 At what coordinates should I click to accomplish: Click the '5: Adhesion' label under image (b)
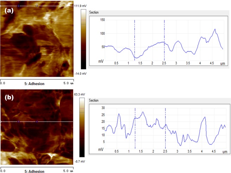[x=34, y=171]
